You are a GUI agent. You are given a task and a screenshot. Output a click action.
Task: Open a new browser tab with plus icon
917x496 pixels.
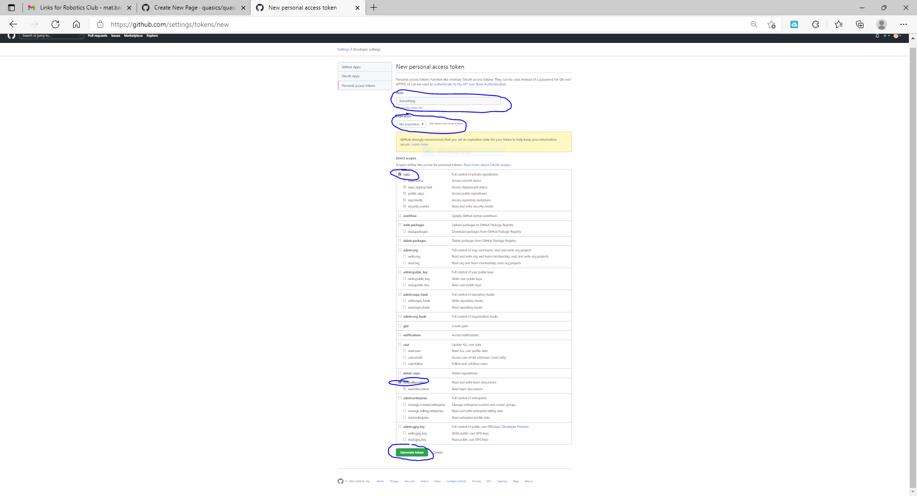[373, 8]
